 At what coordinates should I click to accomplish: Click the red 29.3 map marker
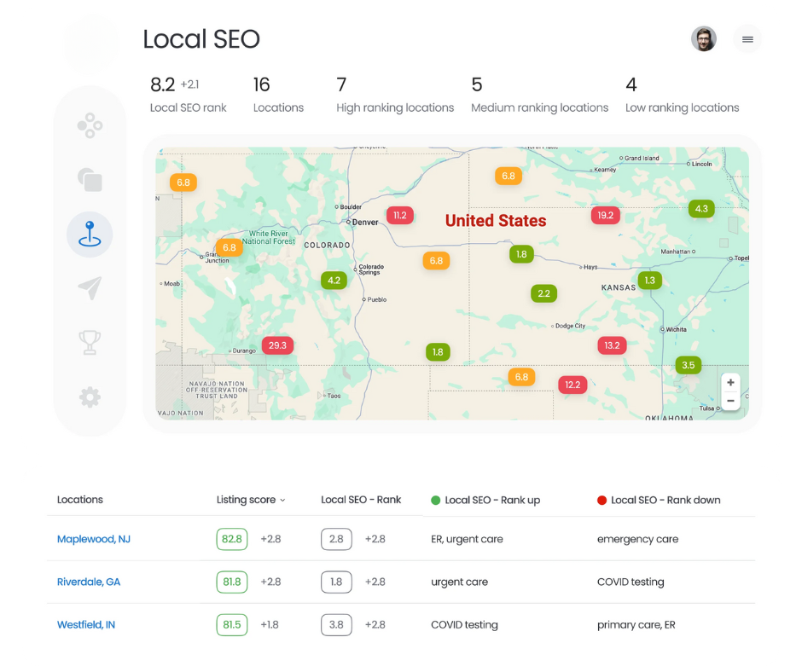pyautogui.click(x=277, y=345)
